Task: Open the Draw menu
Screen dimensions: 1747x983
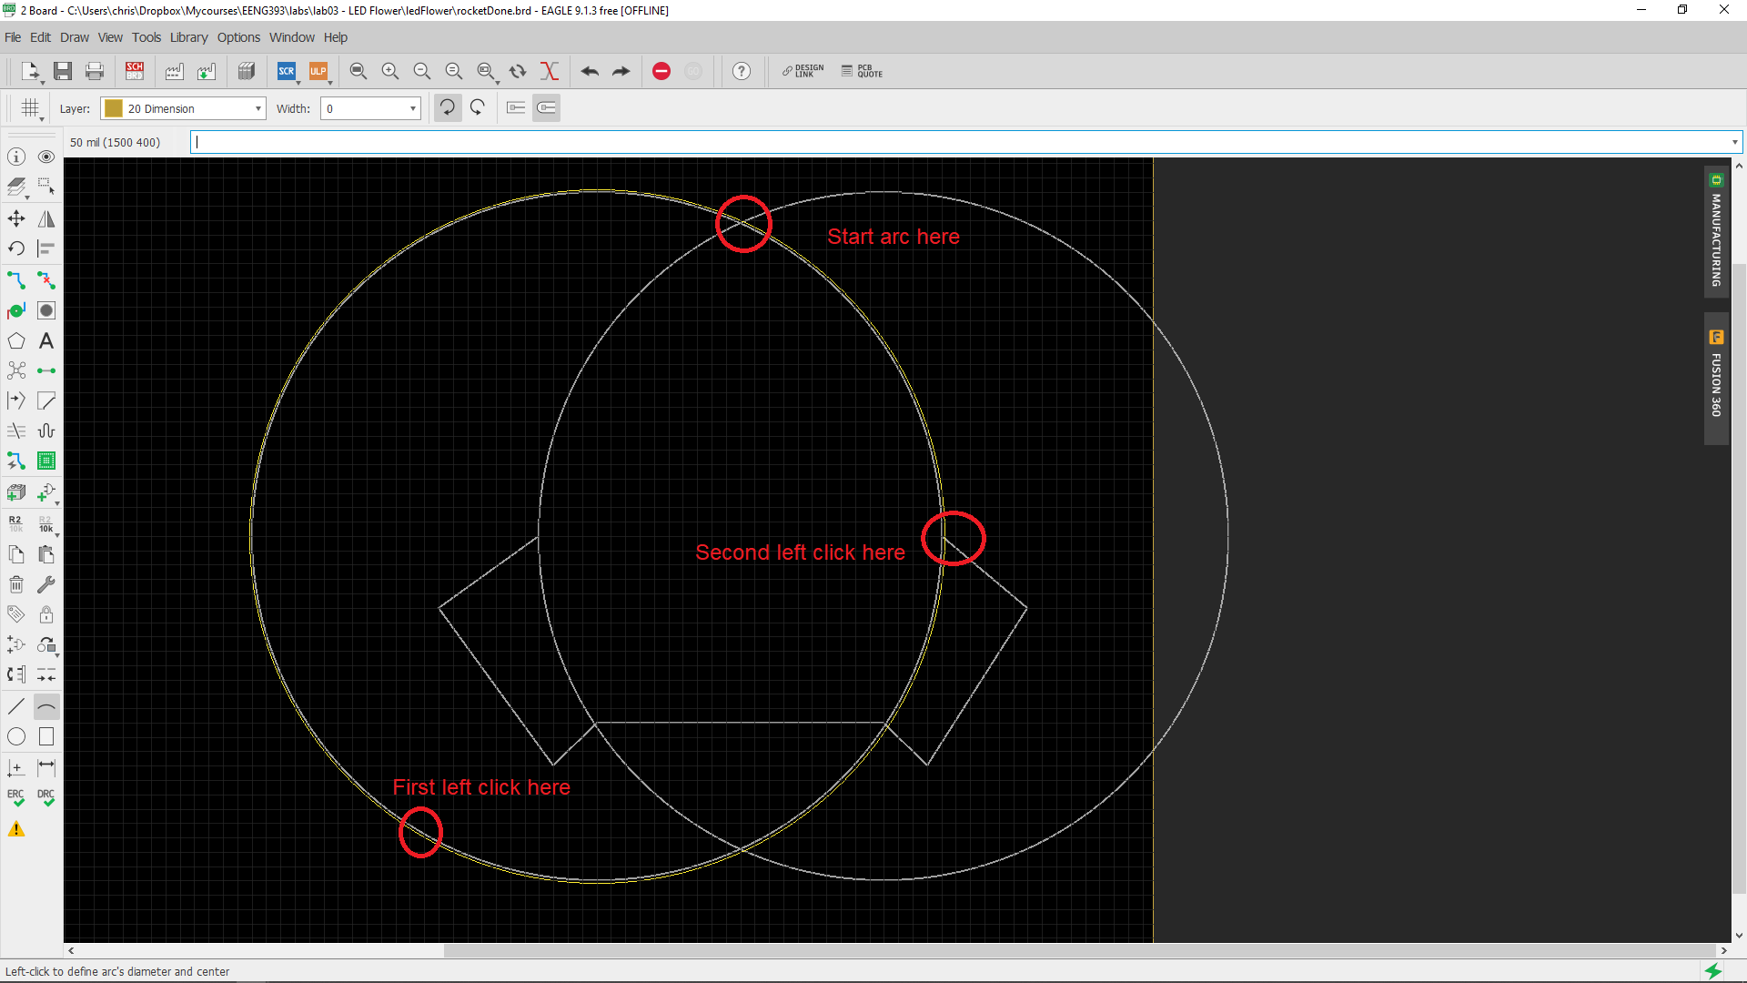Action: click(75, 37)
